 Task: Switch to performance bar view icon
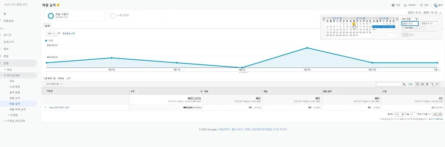pyautogui.click(x=427, y=84)
